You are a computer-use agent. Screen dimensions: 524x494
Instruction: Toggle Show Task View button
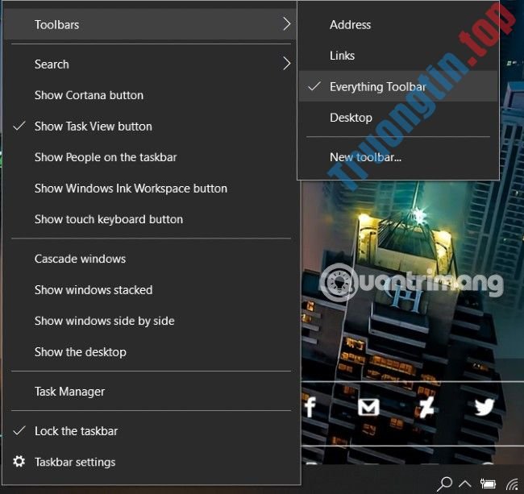coord(151,127)
